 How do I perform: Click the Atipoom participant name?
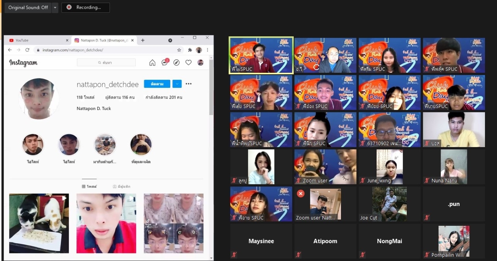click(325, 241)
